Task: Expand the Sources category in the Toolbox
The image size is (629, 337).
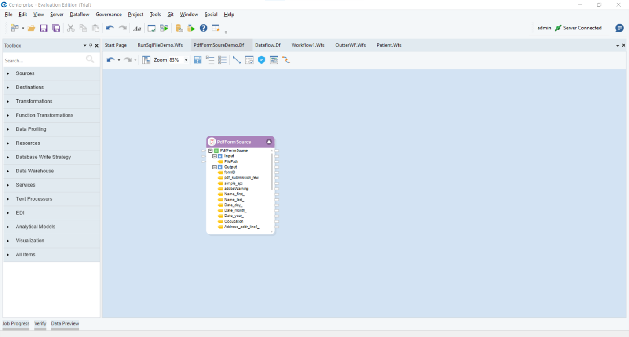Action: [25, 73]
